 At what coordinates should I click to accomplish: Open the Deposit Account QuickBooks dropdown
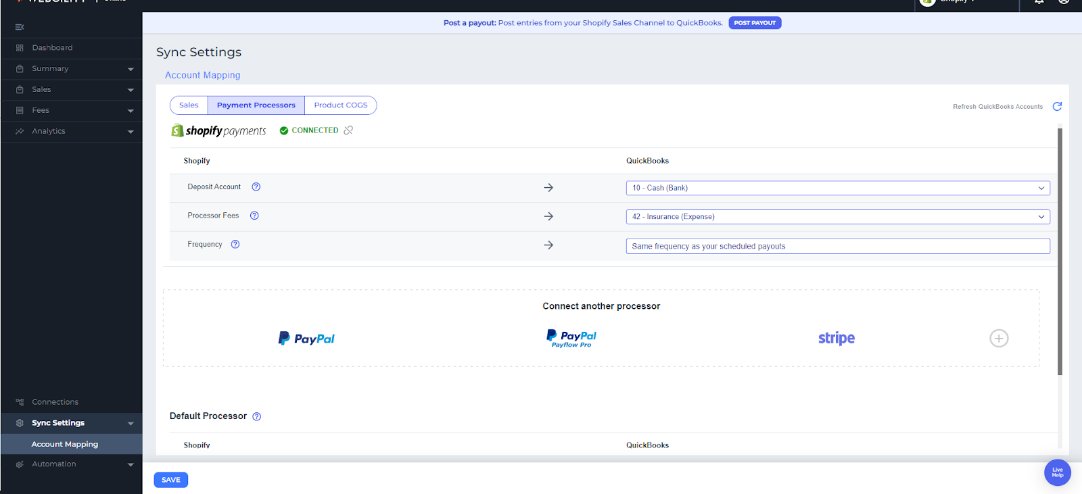838,188
